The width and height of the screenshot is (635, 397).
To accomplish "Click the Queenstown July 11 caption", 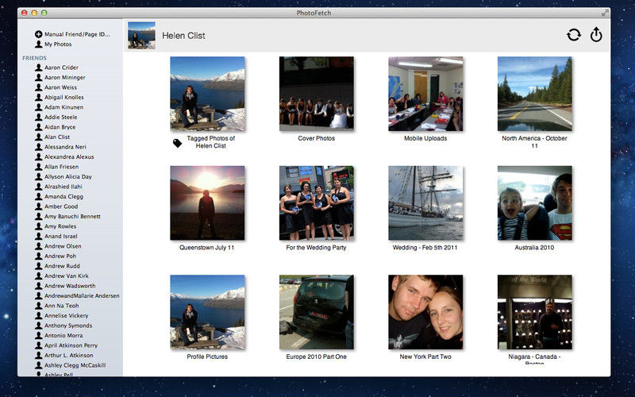I will tap(207, 248).
